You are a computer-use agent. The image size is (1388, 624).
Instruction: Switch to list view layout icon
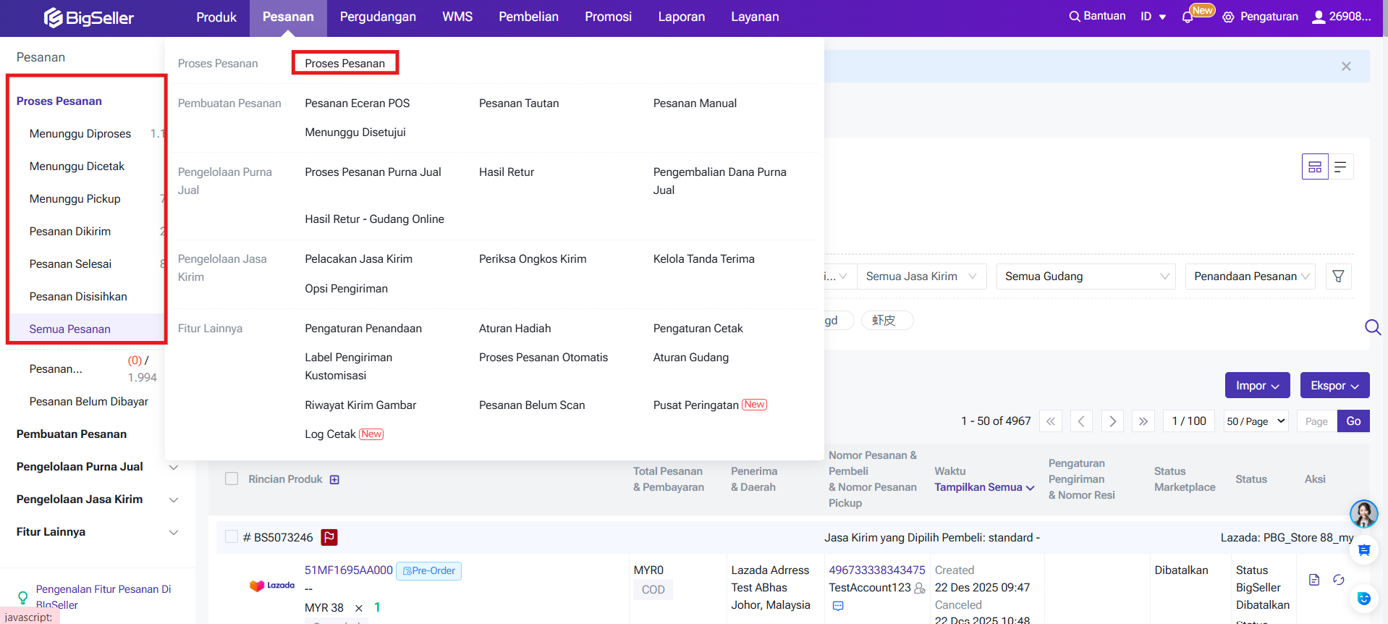(x=1340, y=166)
